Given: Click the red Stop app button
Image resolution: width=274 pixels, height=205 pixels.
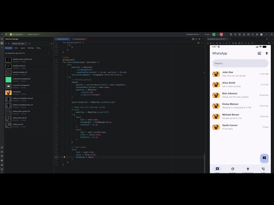Looking at the screenshot, I should coord(221,34).
